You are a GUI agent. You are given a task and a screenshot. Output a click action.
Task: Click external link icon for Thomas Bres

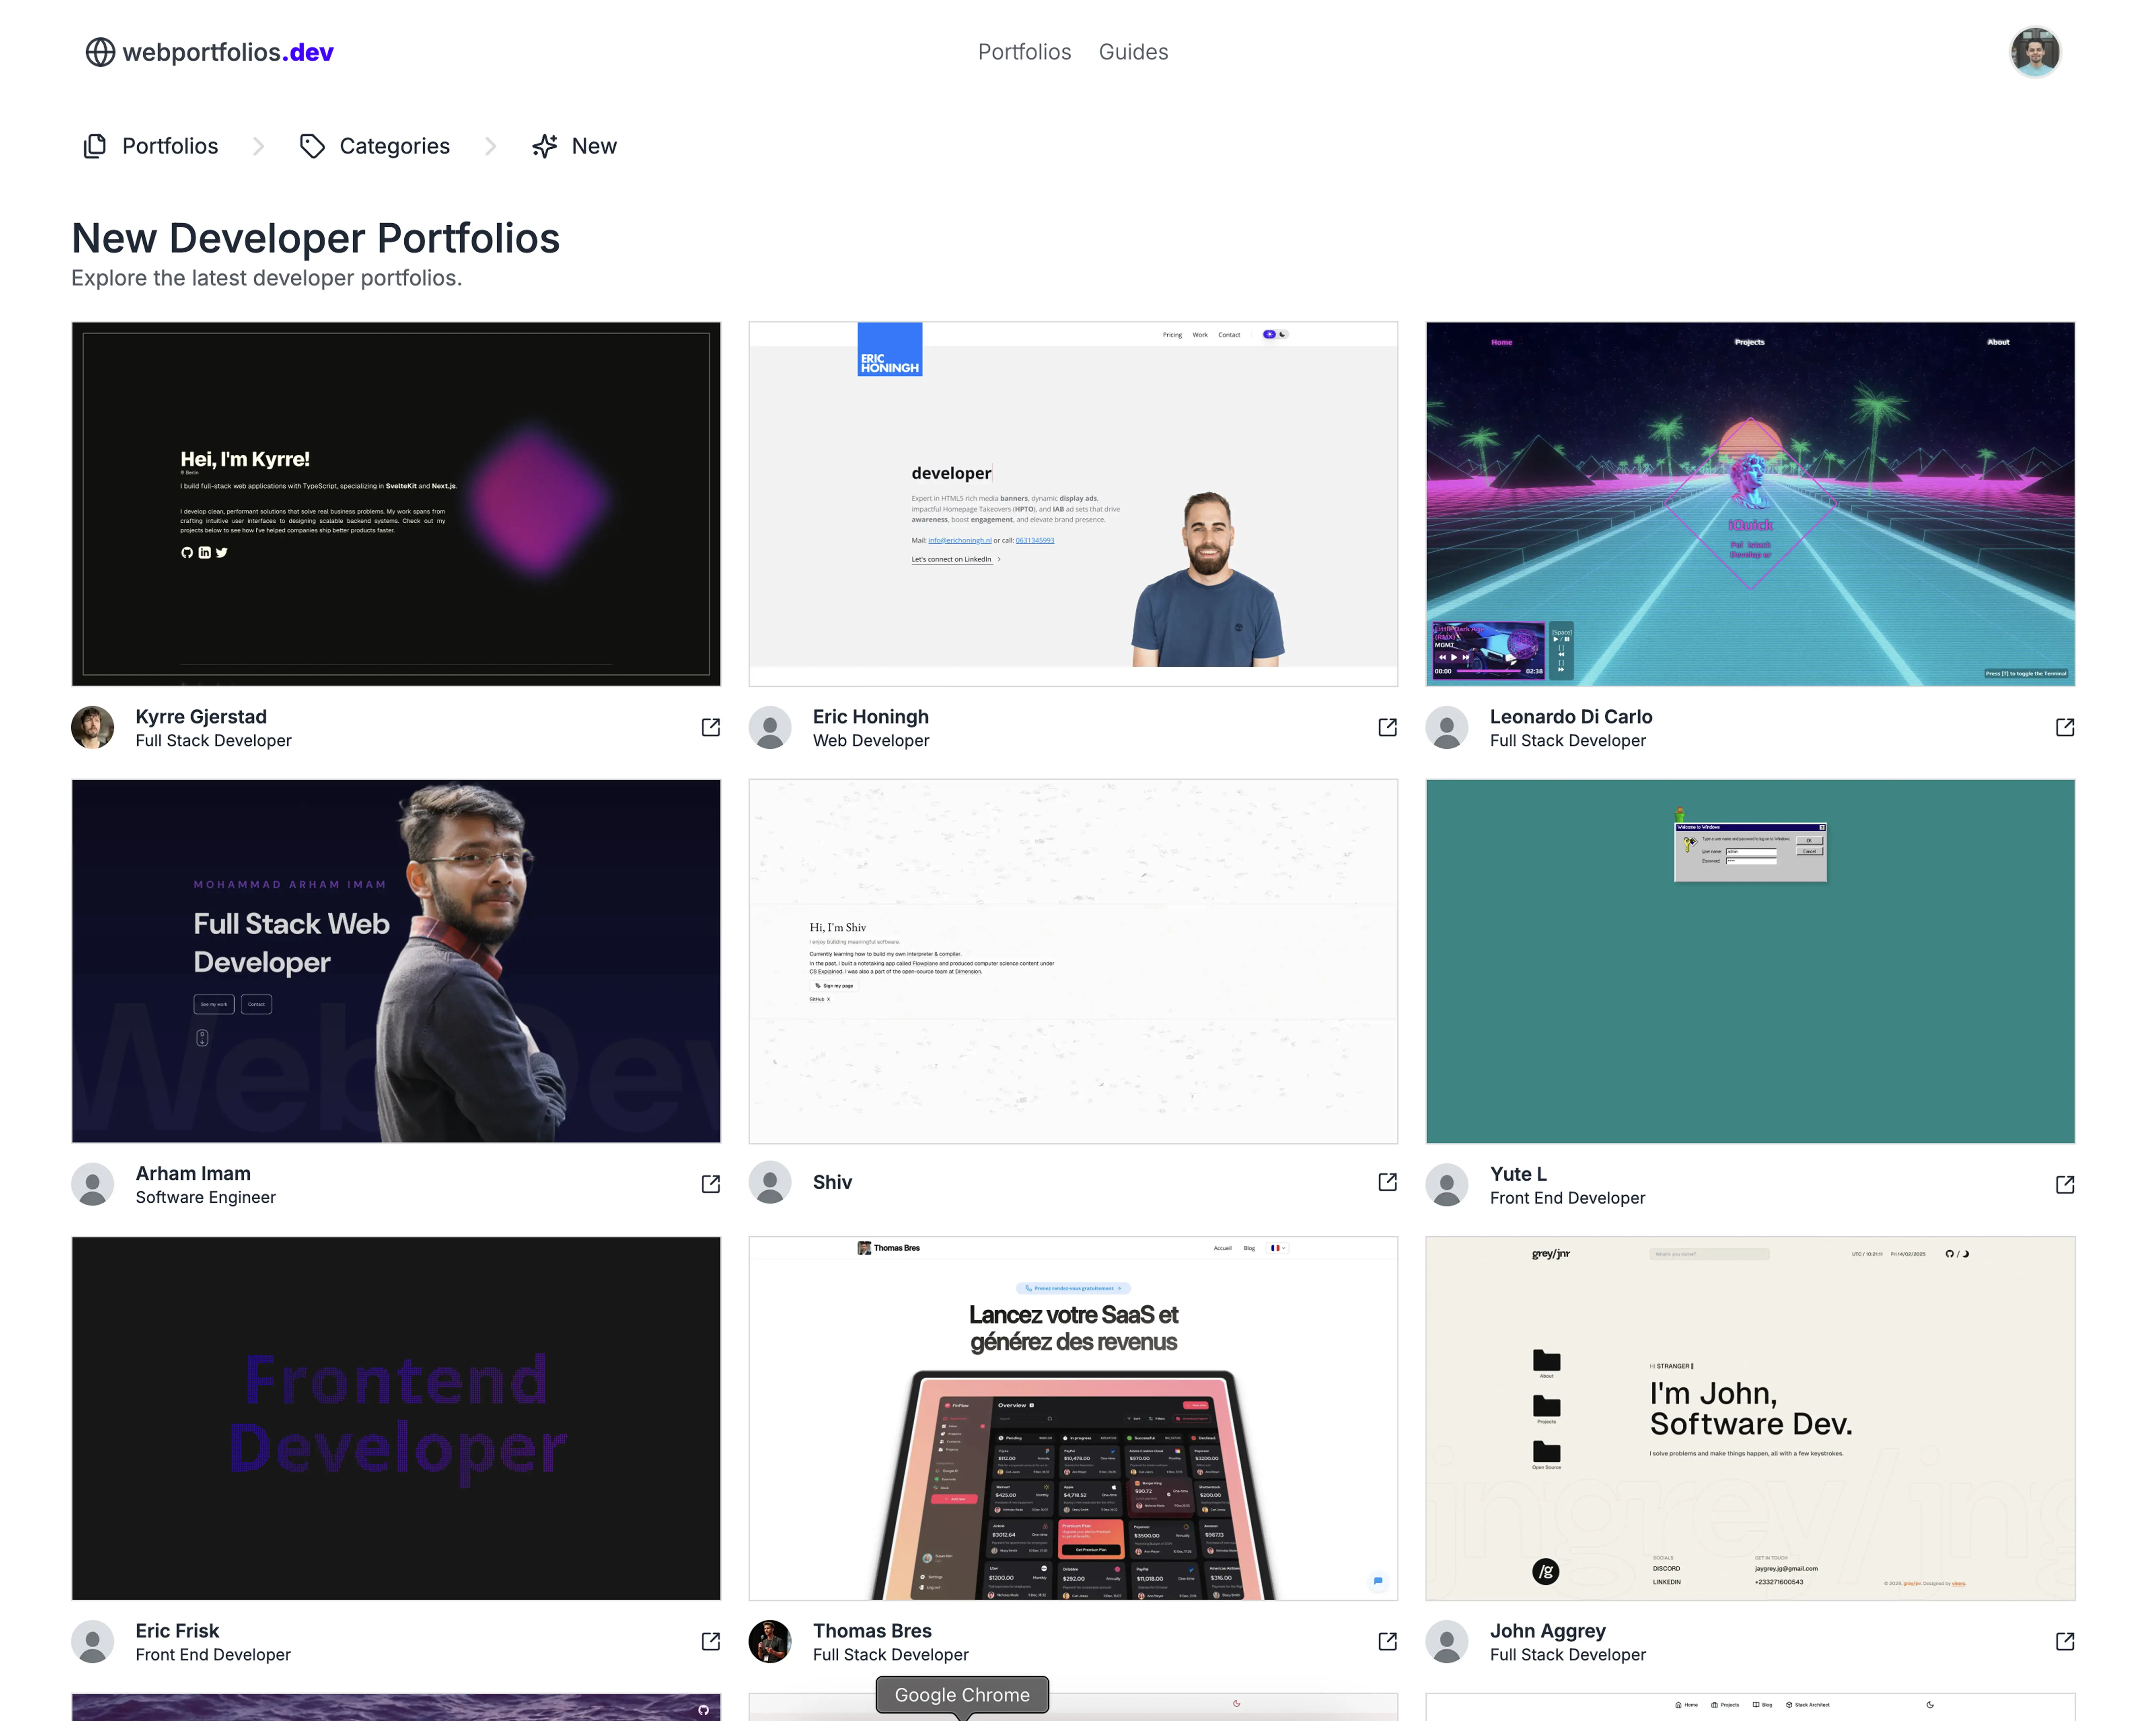[1388, 1642]
